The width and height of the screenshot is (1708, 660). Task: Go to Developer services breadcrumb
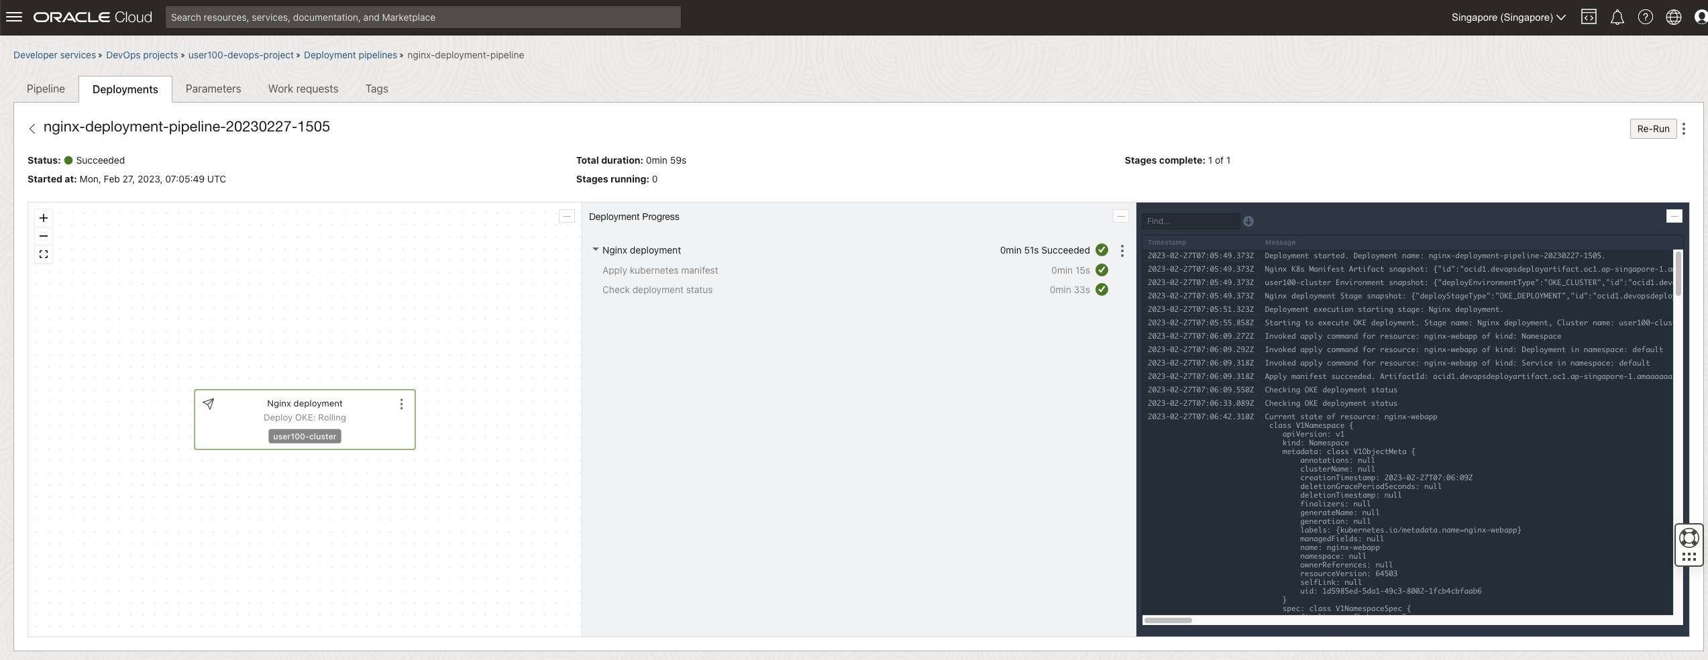[54, 55]
